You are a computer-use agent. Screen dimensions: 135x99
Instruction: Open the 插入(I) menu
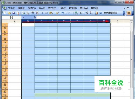(x=42, y=8)
